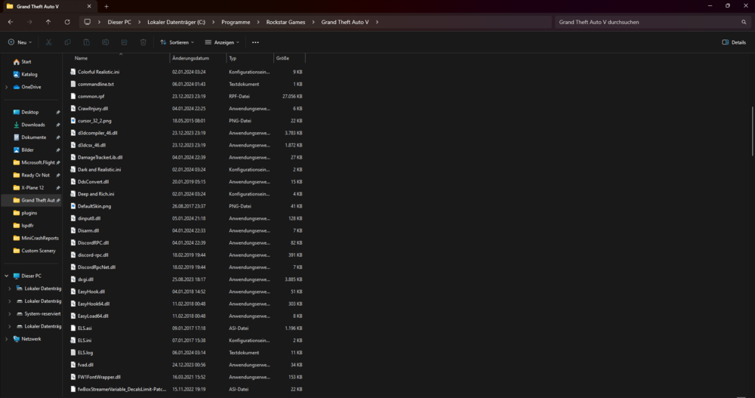
Task: Click the PC monitor icon in address bar
Action: point(87,22)
